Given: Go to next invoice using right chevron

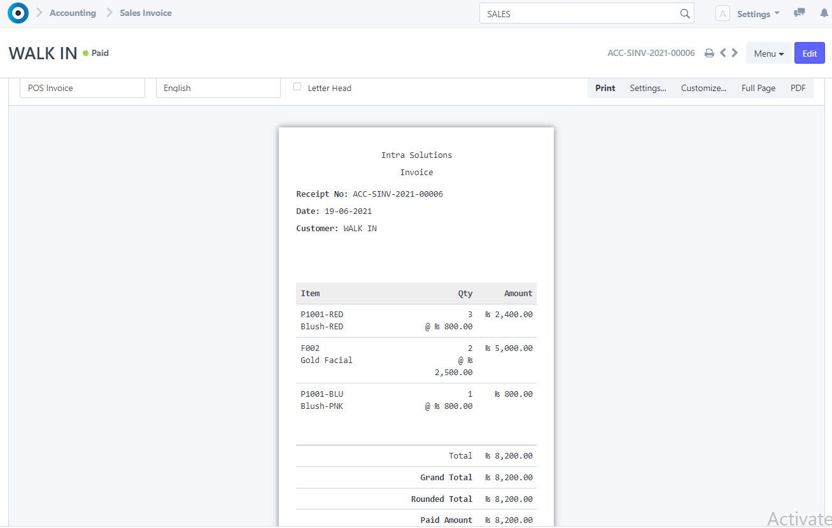Looking at the screenshot, I should [735, 53].
